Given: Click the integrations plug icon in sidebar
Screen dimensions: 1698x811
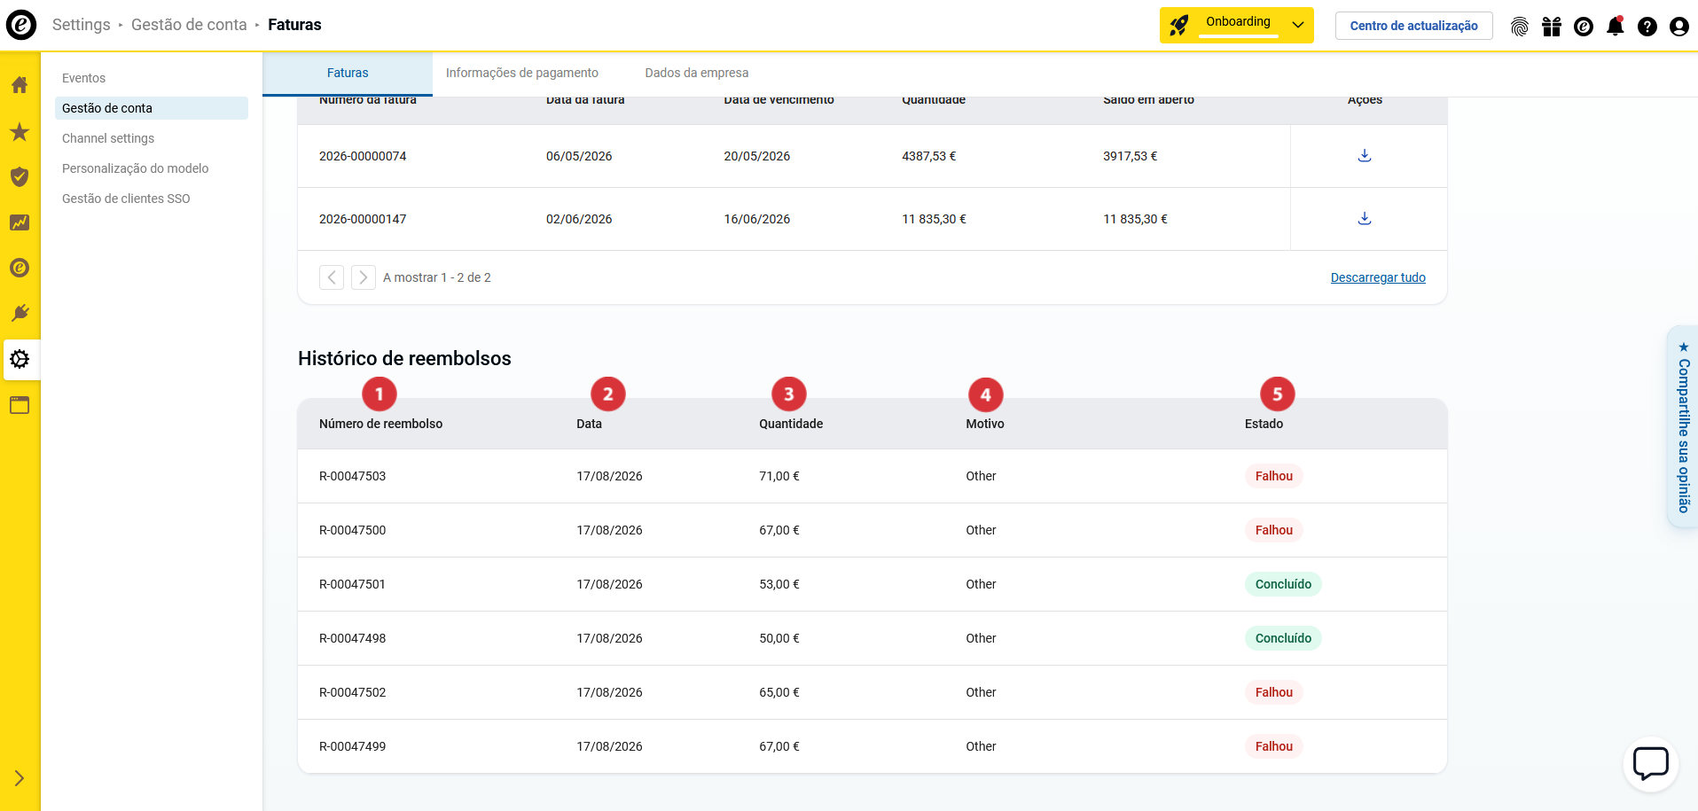Looking at the screenshot, I should 20,313.
